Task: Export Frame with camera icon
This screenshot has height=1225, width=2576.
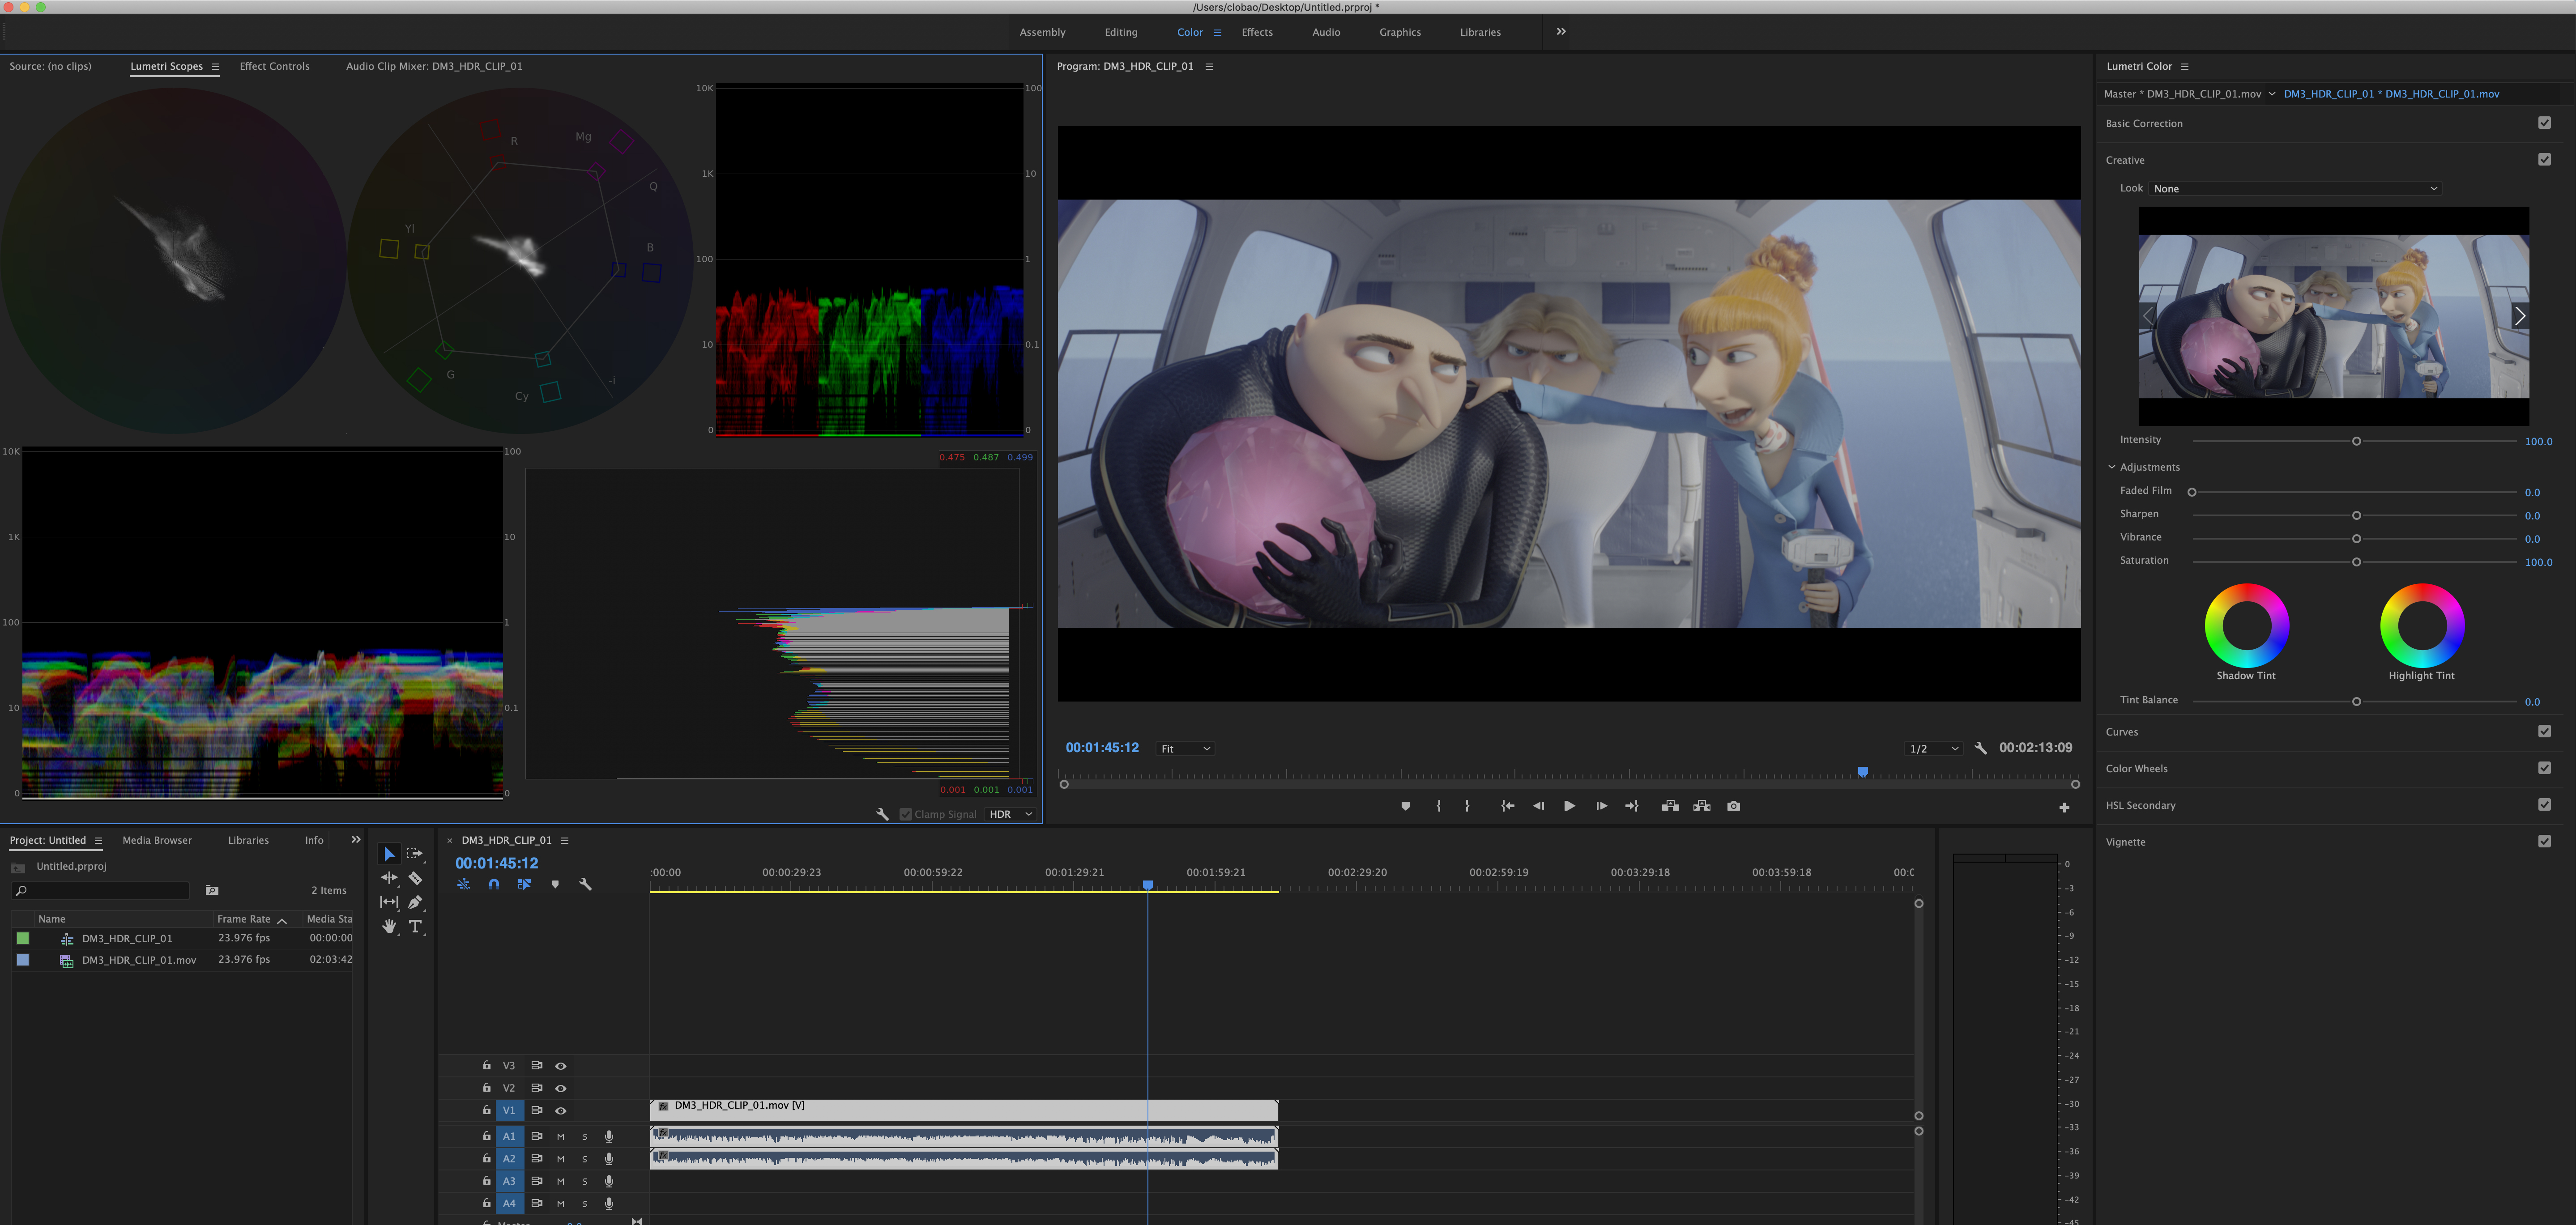Action: click(1734, 806)
